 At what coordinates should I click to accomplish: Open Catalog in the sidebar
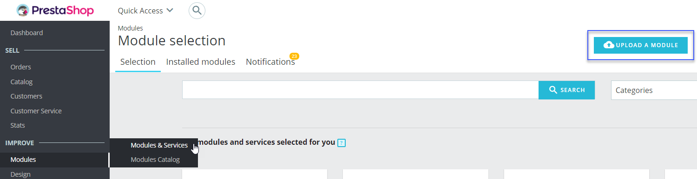coord(21,82)
